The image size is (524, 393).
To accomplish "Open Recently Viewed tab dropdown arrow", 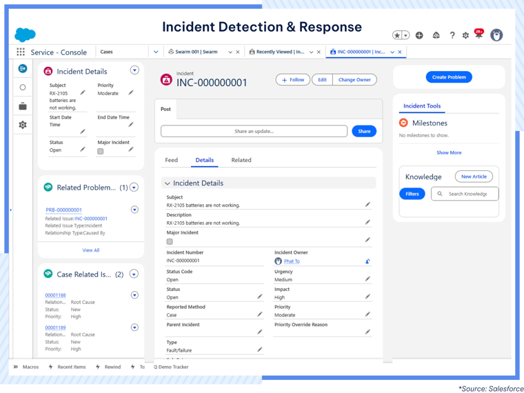I will (312, 52).
